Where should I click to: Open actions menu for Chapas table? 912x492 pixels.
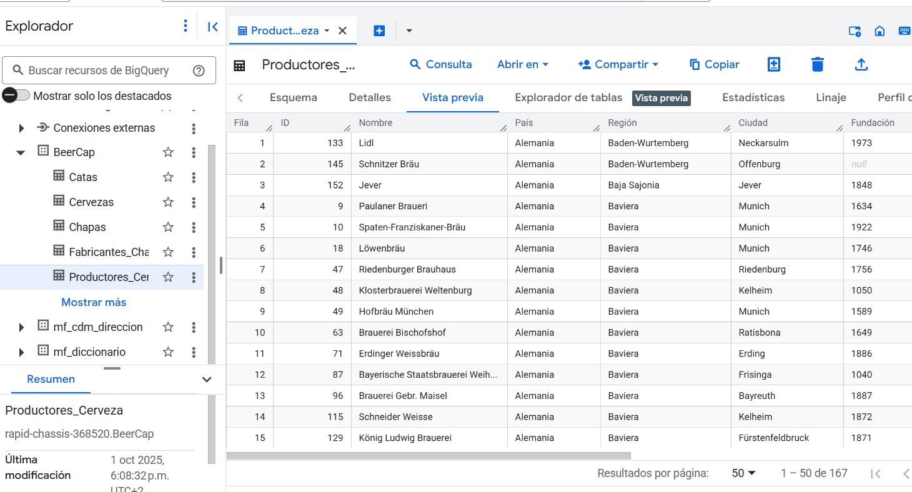point(194,227)
